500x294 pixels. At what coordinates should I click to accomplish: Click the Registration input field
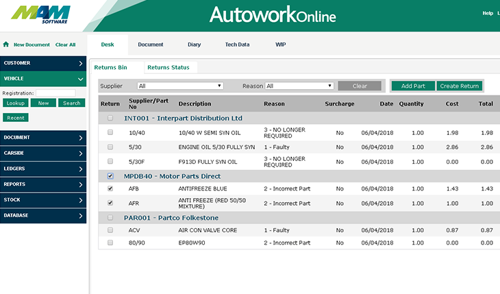tap(55, 93)
